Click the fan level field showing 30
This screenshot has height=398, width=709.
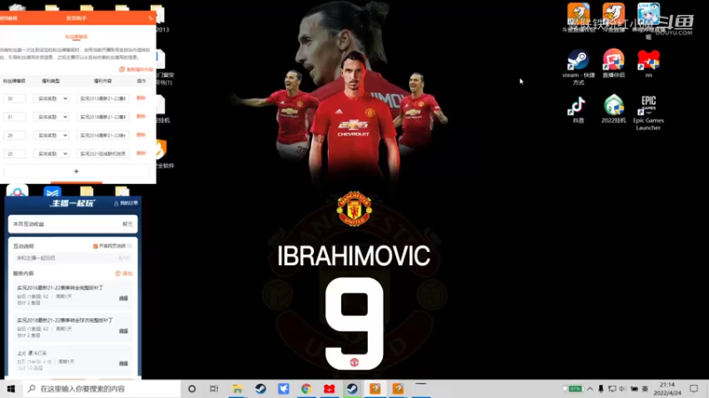14,98
